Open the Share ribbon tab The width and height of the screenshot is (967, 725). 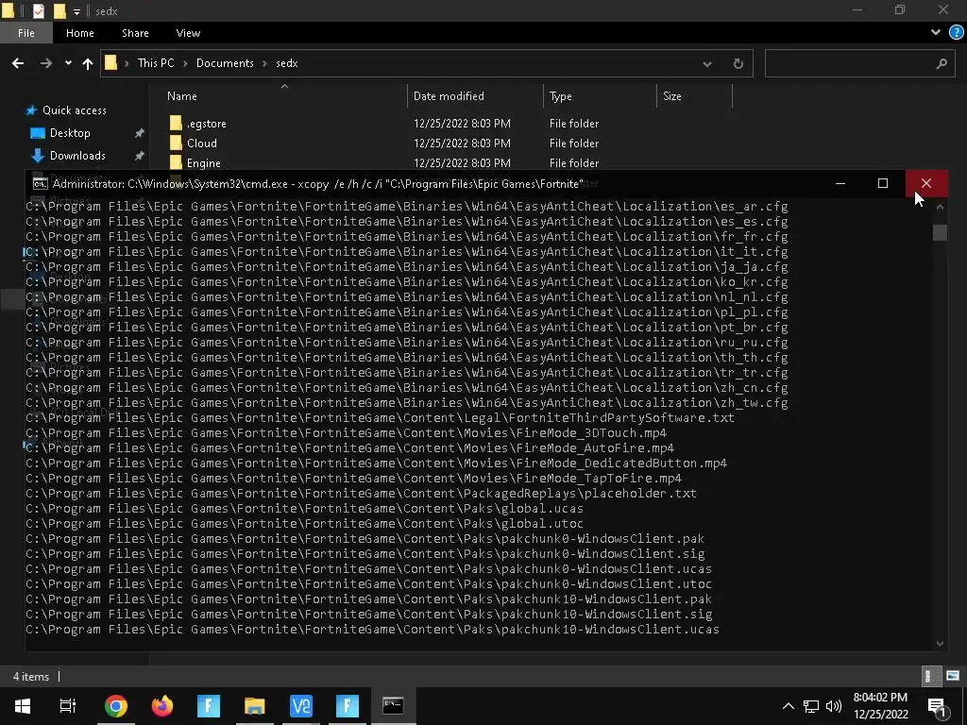(x=135, y=33)
